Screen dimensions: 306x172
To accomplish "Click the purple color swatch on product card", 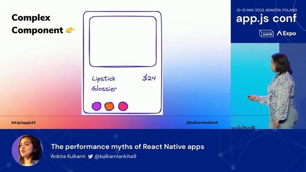I will 97,106.
